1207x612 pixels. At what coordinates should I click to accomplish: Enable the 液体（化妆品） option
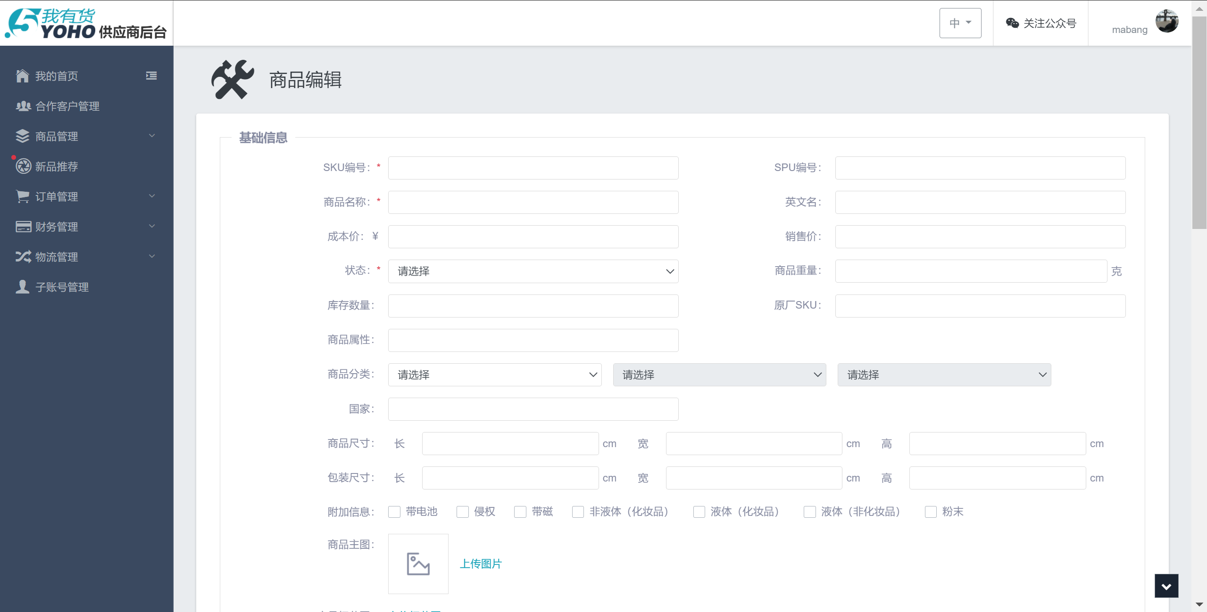click(x=698, y=512)
